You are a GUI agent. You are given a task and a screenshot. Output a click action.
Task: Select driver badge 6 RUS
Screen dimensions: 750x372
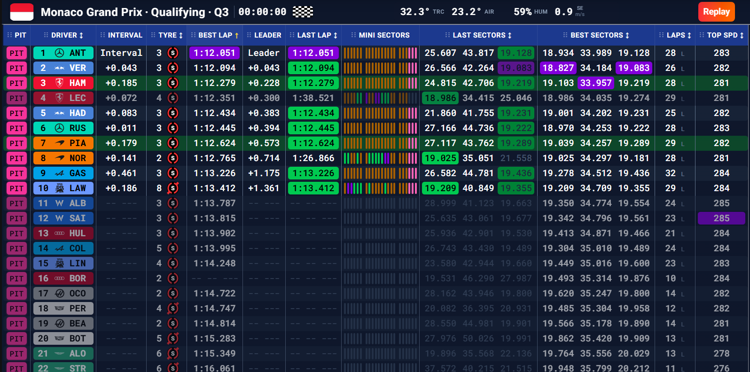pos(63,128)
